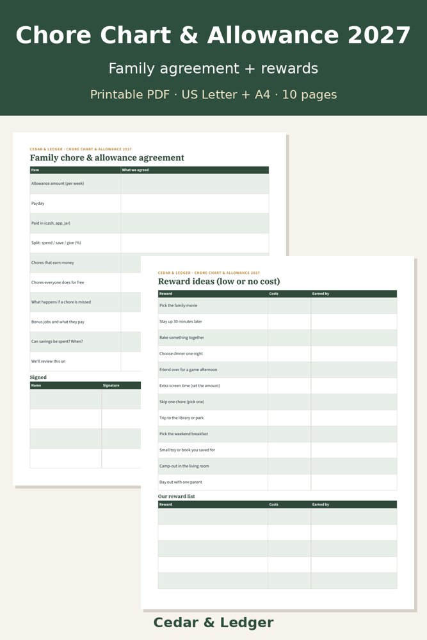This screenshot has width=427, height=640.
Task: Click 'Stay up 30 minutes later'
Action: tap(181, 322)
